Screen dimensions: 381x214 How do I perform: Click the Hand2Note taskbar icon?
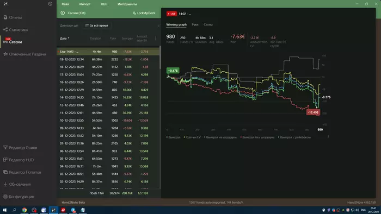[53, 210]
